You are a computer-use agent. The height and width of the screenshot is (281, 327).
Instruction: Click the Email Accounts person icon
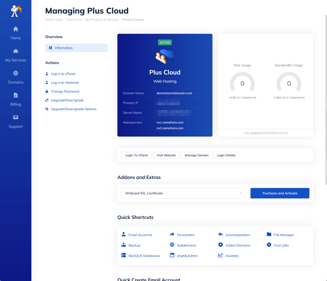[124, 234]
